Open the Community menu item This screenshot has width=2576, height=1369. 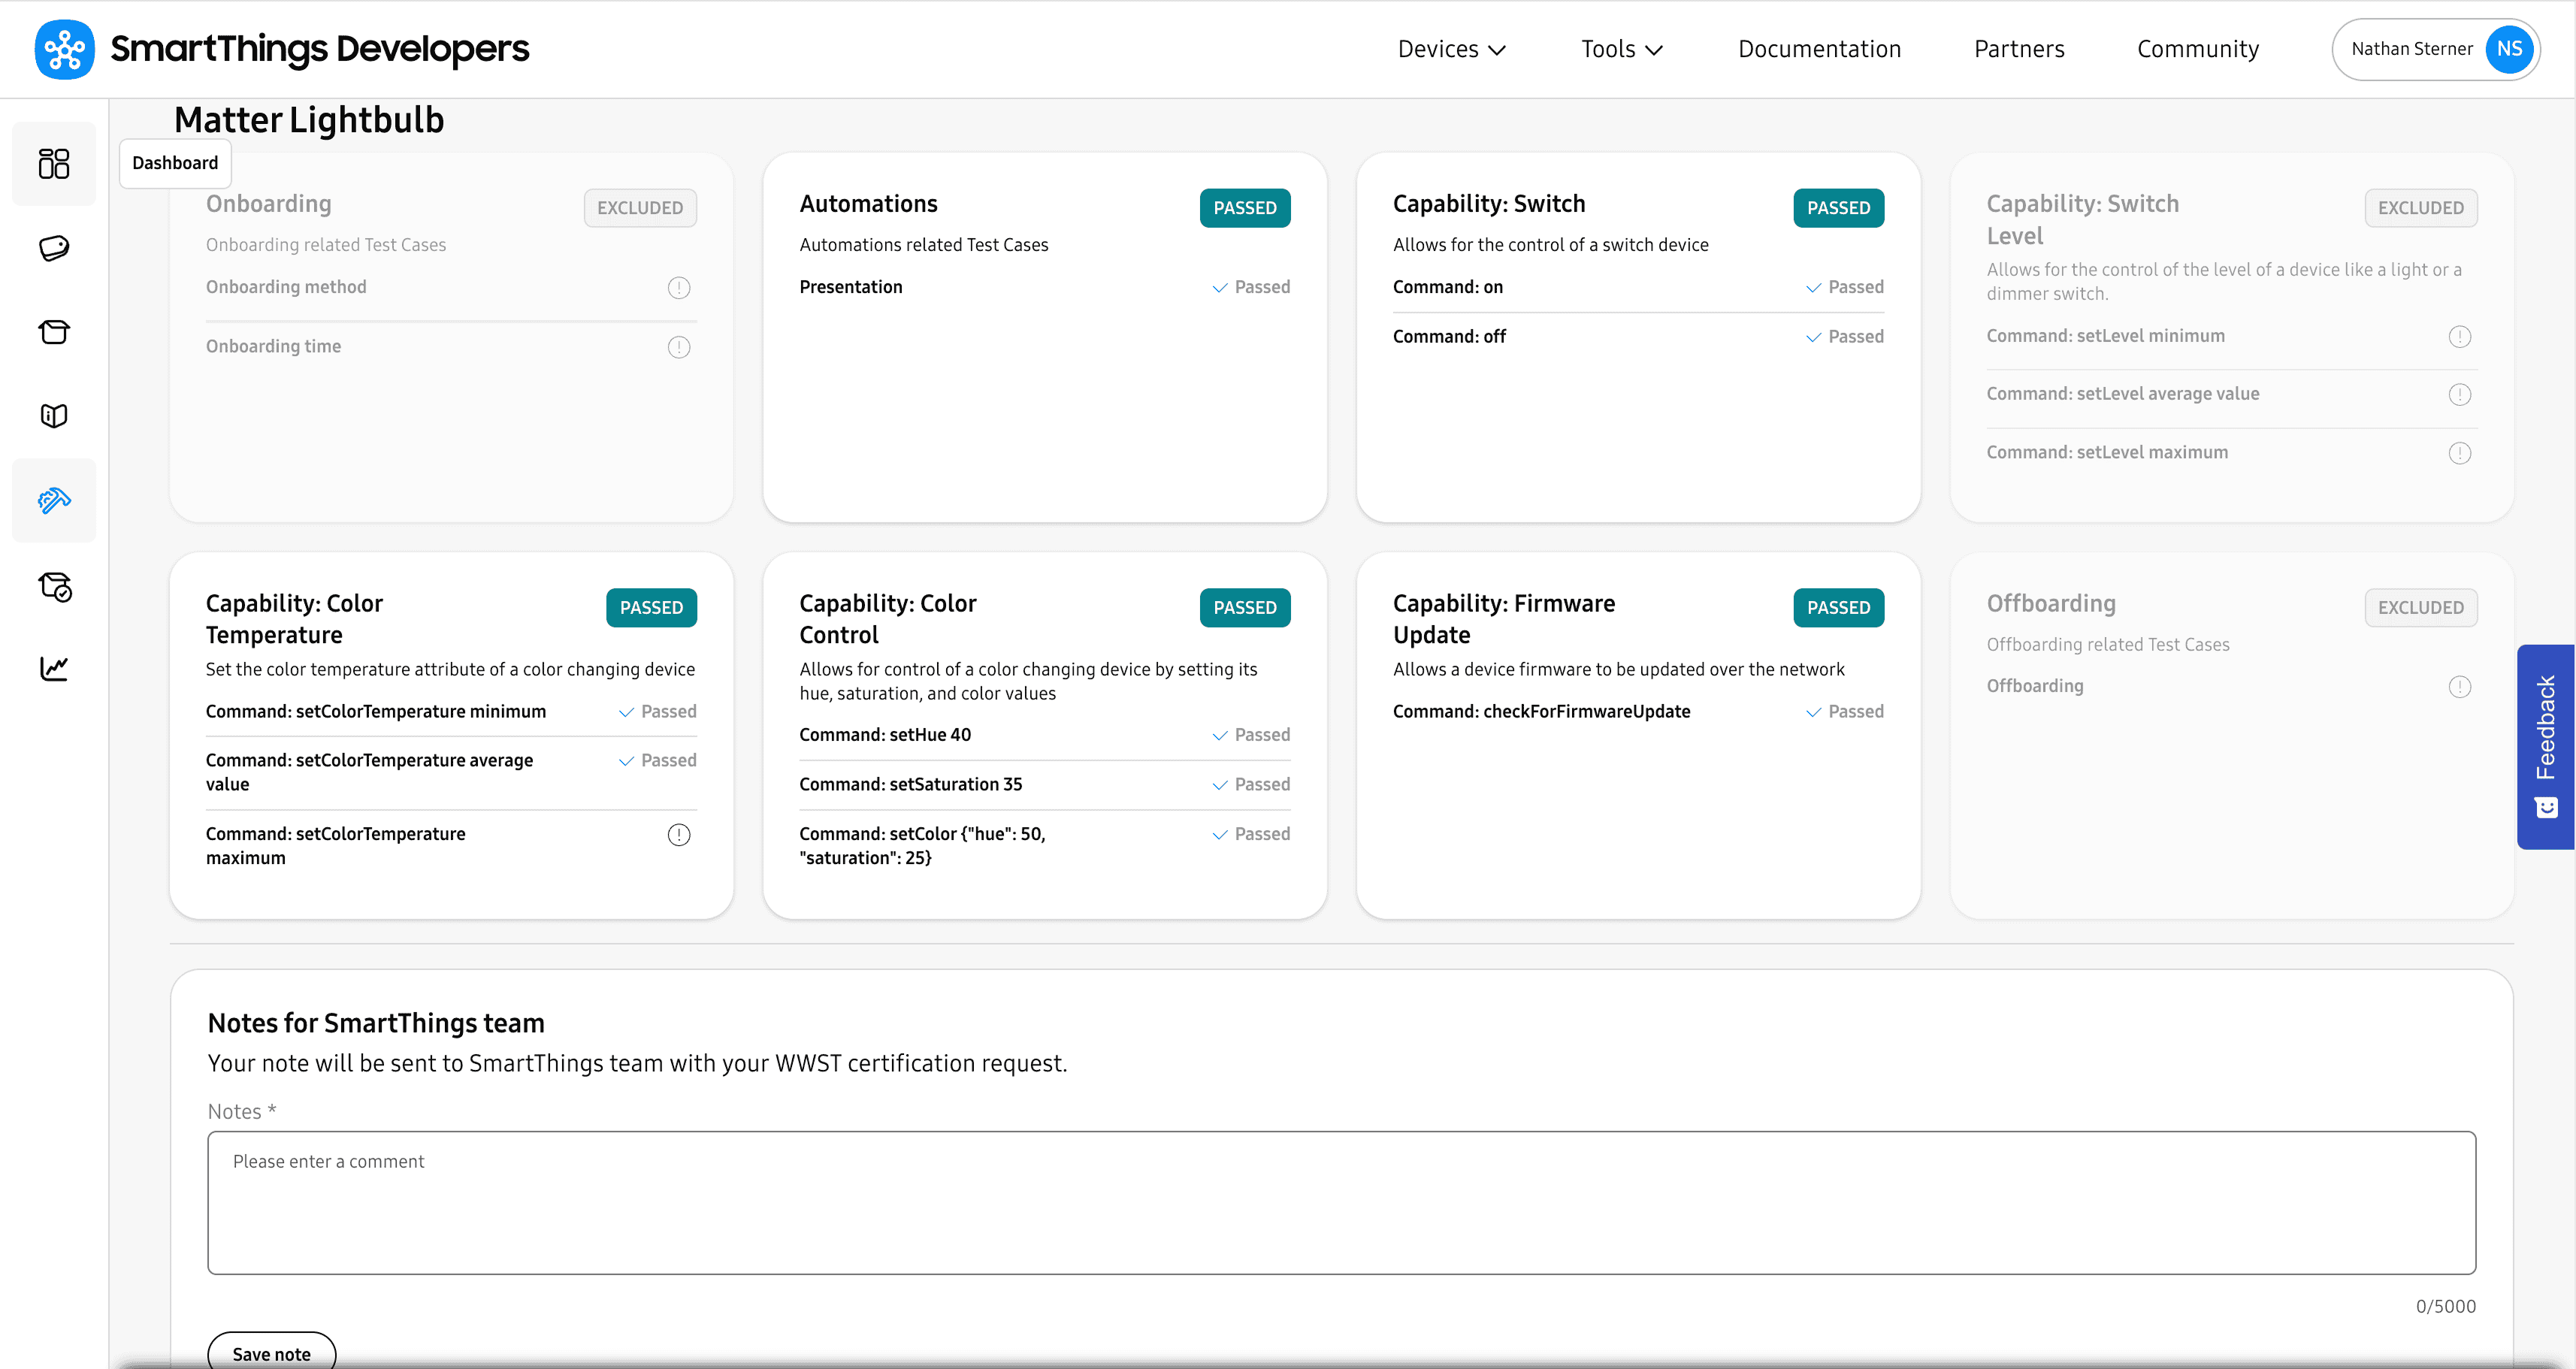click(2198, 49)
